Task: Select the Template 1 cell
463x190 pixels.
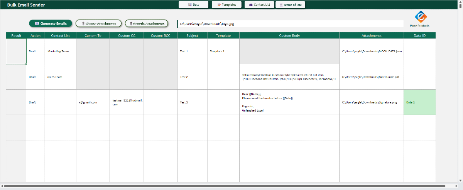Action: click(223, 51)
